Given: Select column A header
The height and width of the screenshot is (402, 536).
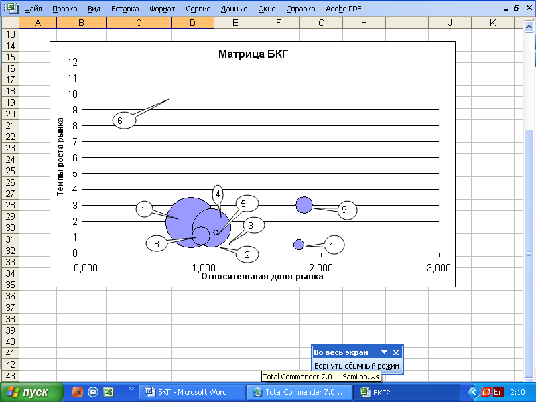Looking at the screenshot, I should pos(38,23).
